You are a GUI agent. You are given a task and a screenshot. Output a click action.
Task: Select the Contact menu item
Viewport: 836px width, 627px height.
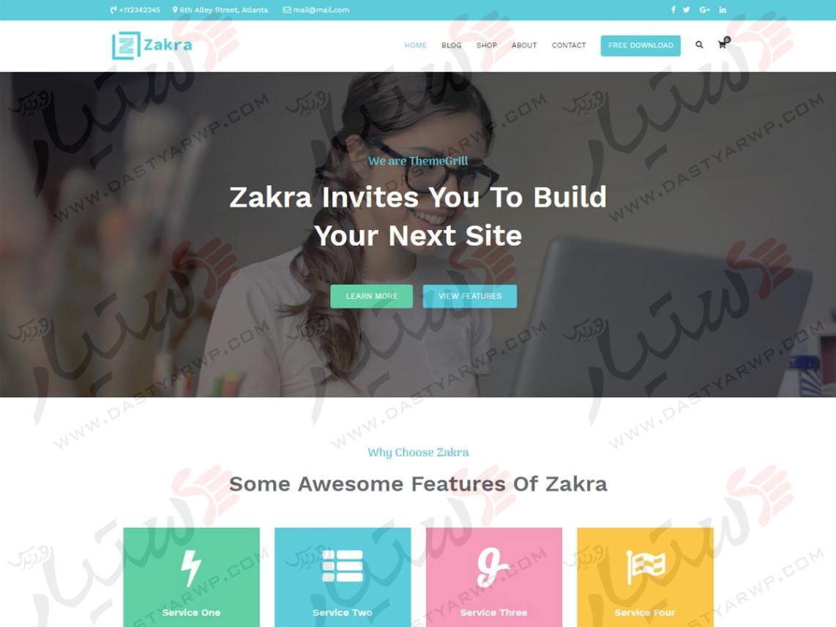[568, 45]
